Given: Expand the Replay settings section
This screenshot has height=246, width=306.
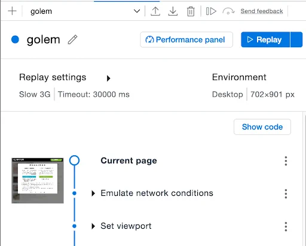Looking at the screenshot, I should [x=108, y=78].
